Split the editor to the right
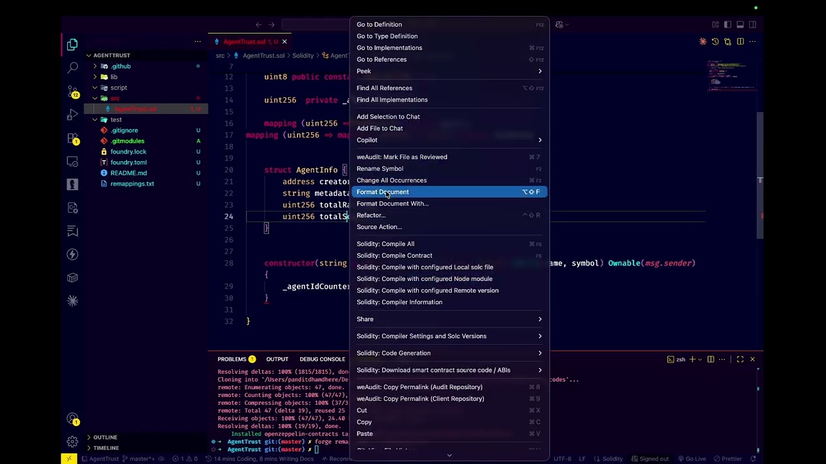 740,41
